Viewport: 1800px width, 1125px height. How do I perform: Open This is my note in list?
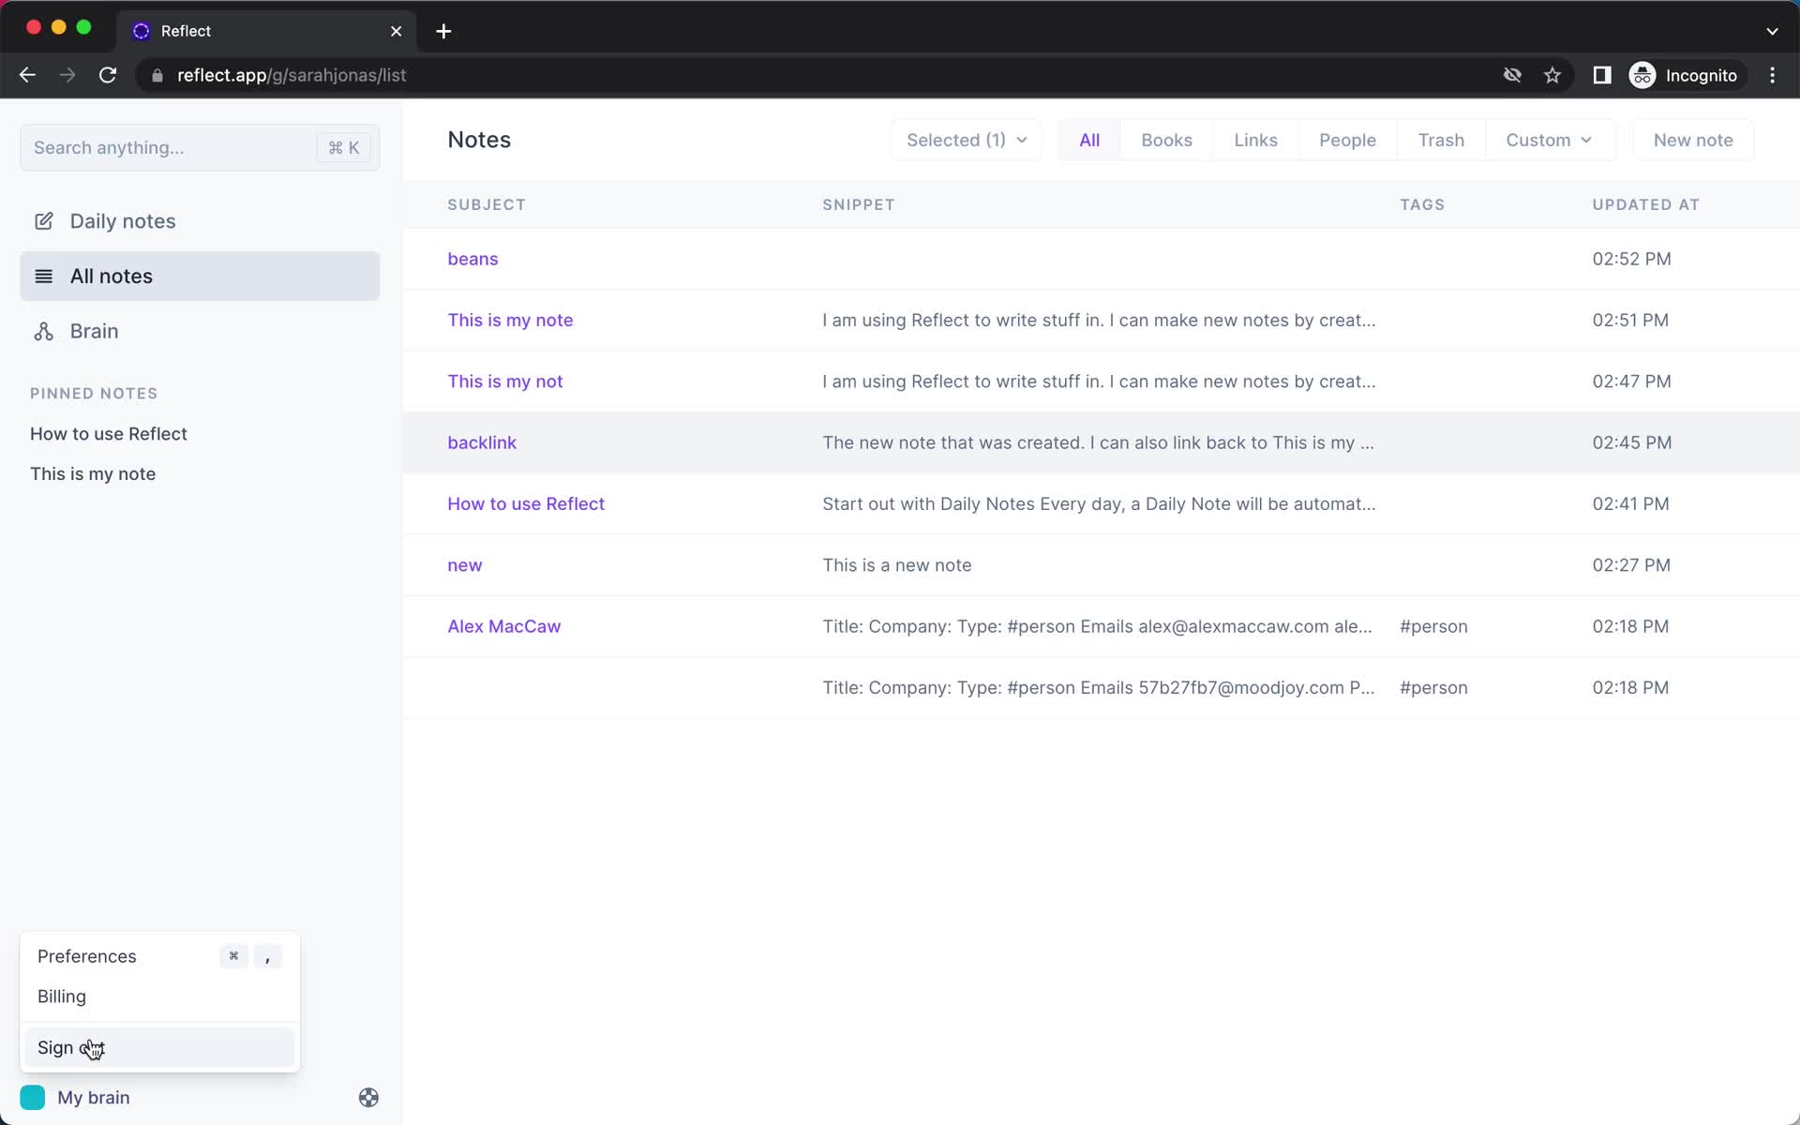coord(510,320)
